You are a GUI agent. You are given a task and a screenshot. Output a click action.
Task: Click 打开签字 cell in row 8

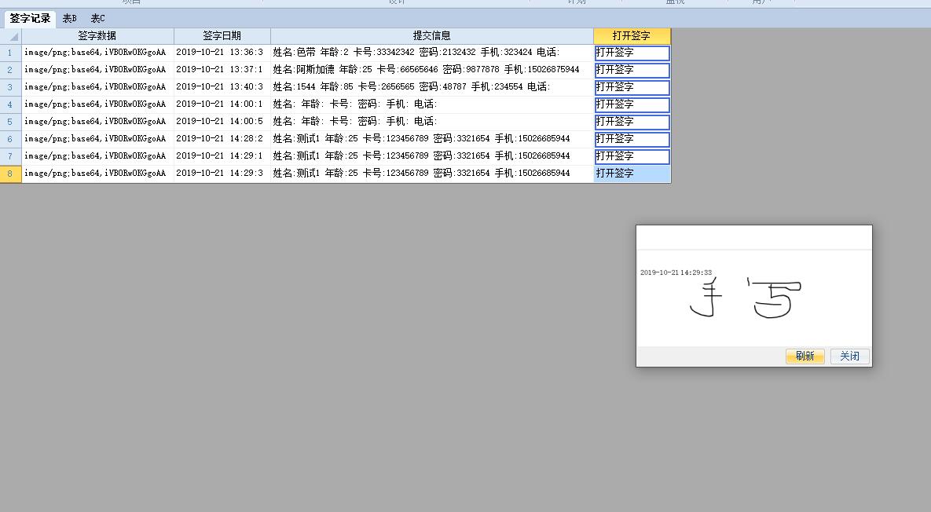(x=632, y=174)
